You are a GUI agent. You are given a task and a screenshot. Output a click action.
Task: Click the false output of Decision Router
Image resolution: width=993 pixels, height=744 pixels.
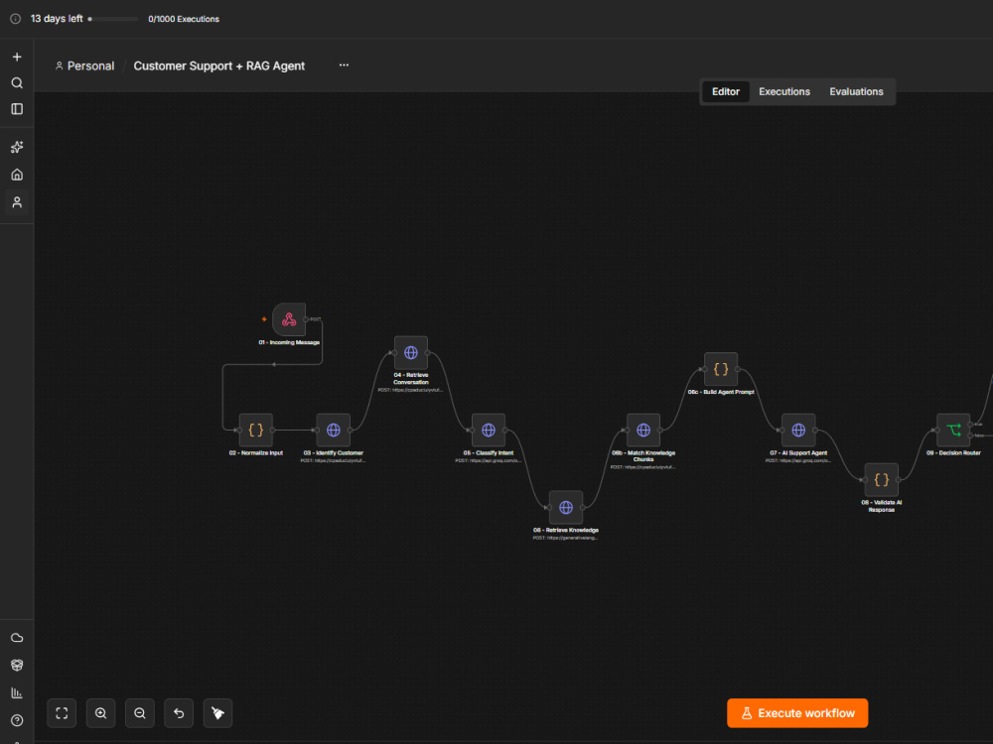point(971,435)
